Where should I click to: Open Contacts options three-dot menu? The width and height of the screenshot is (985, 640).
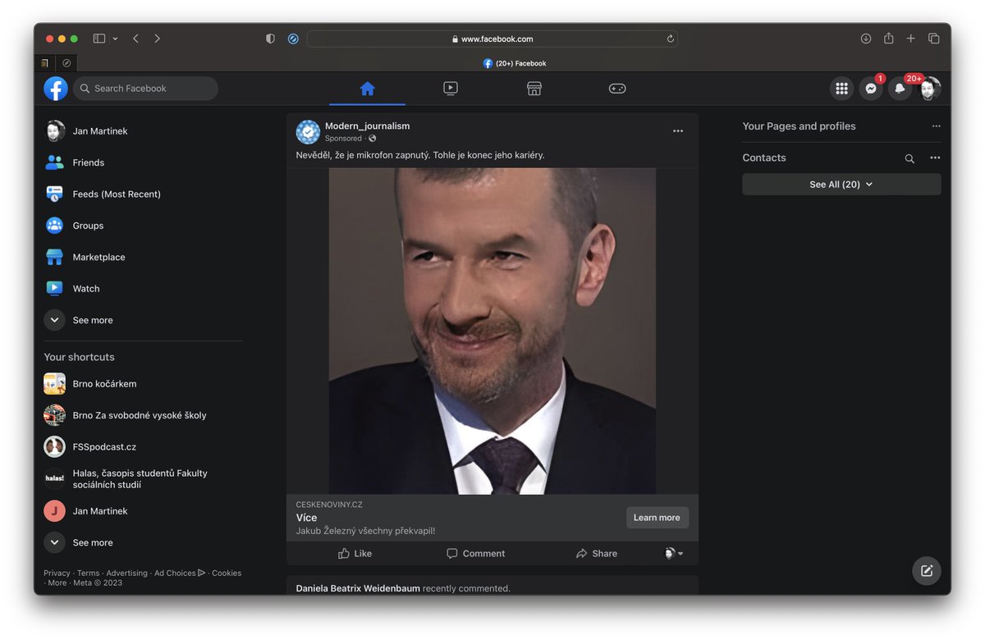point(935,158)
